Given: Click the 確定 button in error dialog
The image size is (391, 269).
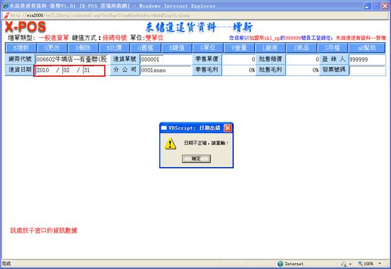Looking at the screenshot, I should click(x=196, y=158).
